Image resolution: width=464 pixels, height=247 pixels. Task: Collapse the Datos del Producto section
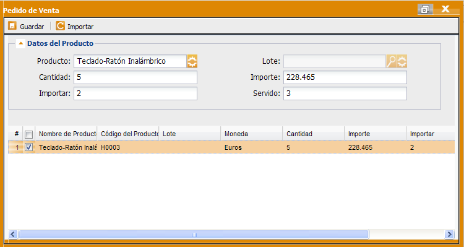[20, 43]
